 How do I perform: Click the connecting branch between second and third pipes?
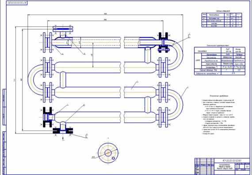pyautogui.click(x=63, y=80)
